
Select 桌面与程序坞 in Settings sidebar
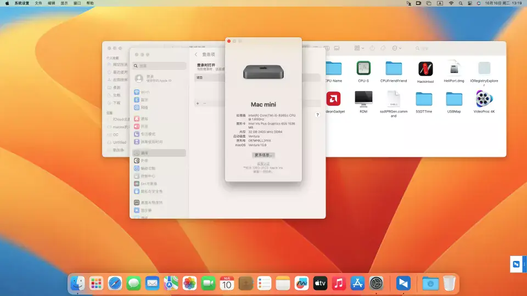tap(159, 202)
